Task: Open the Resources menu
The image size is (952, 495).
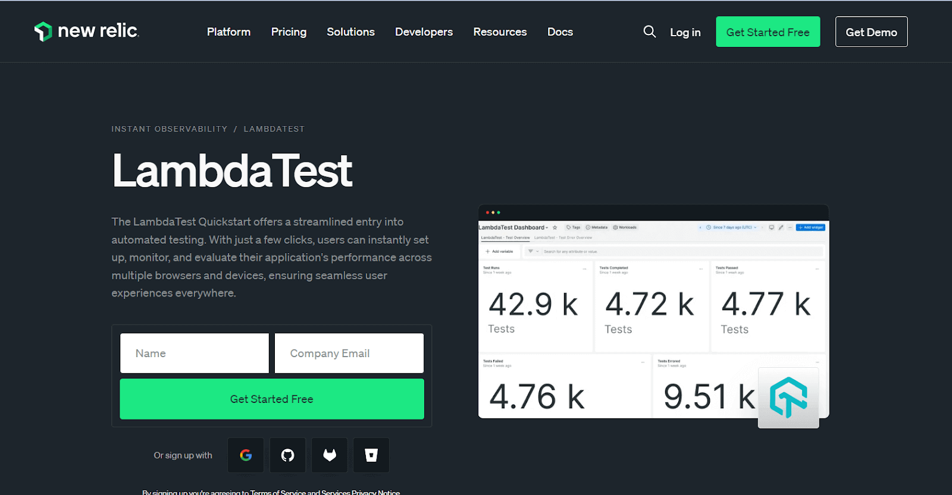Action: pos(500,32)
